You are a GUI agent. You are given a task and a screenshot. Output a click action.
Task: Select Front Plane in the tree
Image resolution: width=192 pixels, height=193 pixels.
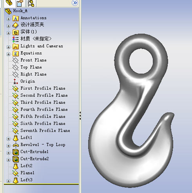(x=34, y=60)
